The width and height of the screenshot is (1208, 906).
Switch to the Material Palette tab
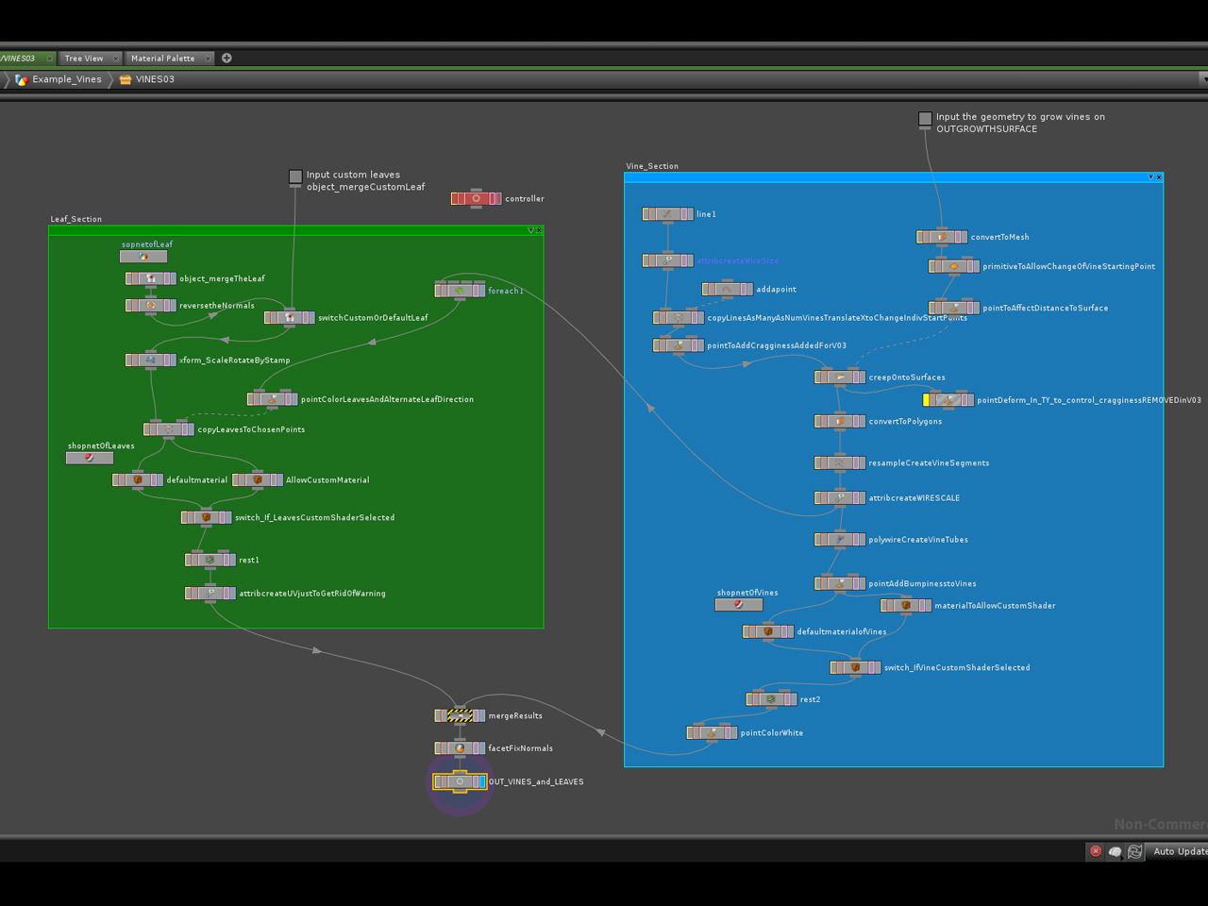tap(163, 59)
